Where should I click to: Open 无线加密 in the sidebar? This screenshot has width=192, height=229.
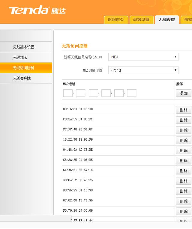(26, 57)
